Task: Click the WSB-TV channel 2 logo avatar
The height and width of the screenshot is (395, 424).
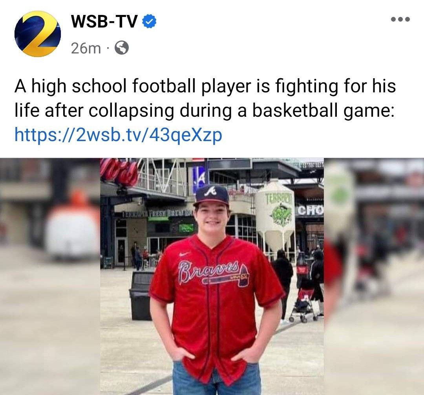Action: point(38,33)
